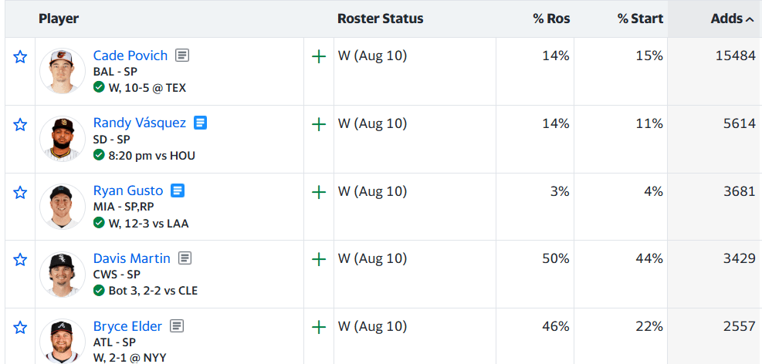Add Randy Vásquez with plus icon
The image size is (762, 364).
point(319,125)
